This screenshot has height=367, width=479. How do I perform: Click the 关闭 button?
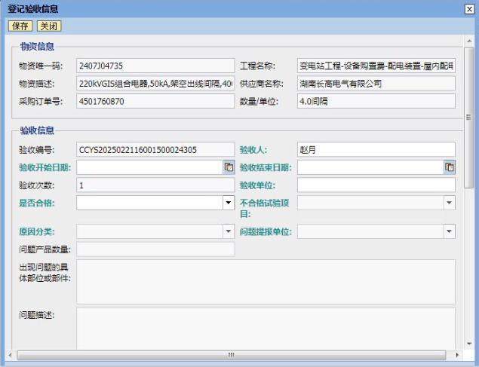[48, 26]
